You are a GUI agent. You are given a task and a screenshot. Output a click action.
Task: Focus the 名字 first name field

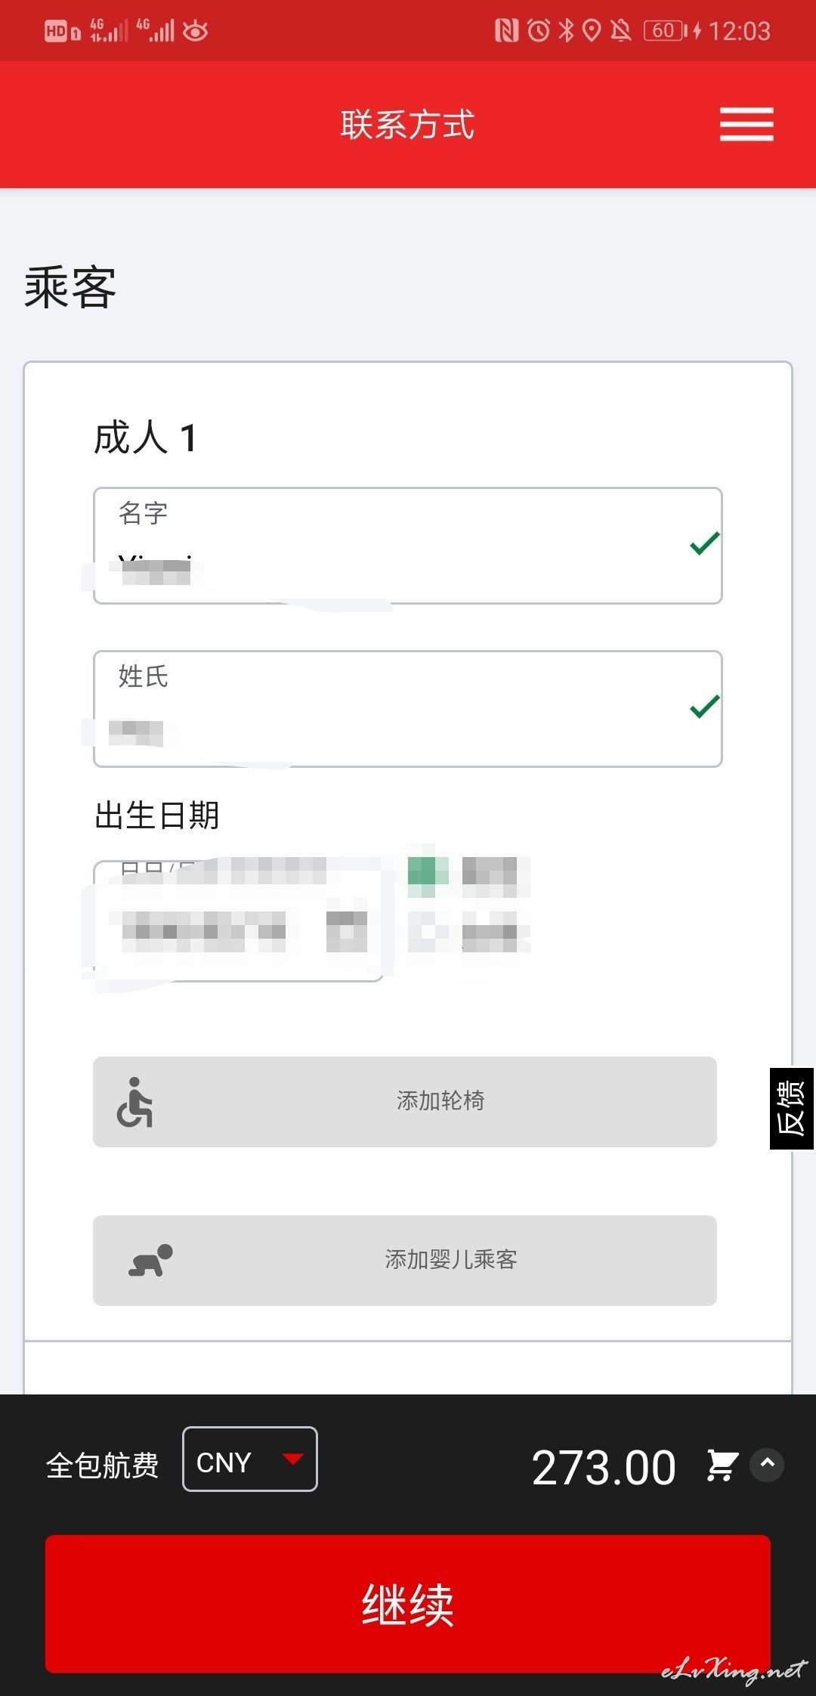pyautogui.click(x=408, y=546)
